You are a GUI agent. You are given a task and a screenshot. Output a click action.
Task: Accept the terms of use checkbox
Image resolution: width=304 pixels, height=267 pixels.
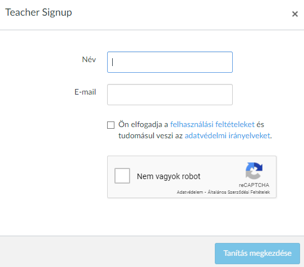click(110, 125)
